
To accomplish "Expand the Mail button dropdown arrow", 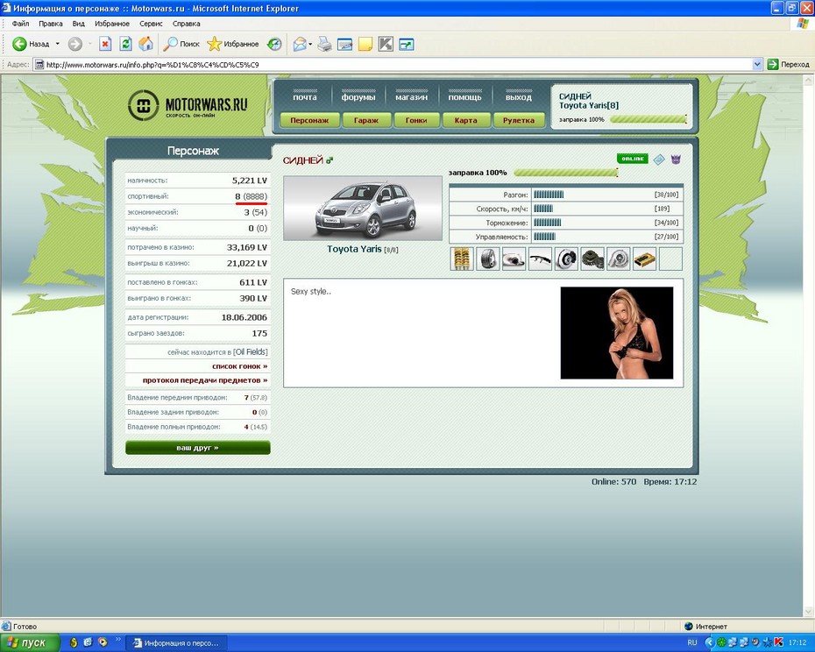I will tap(310, 44).
